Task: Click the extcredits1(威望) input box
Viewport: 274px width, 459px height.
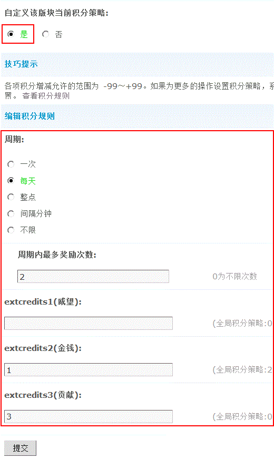Action: (x=89, y=323)
